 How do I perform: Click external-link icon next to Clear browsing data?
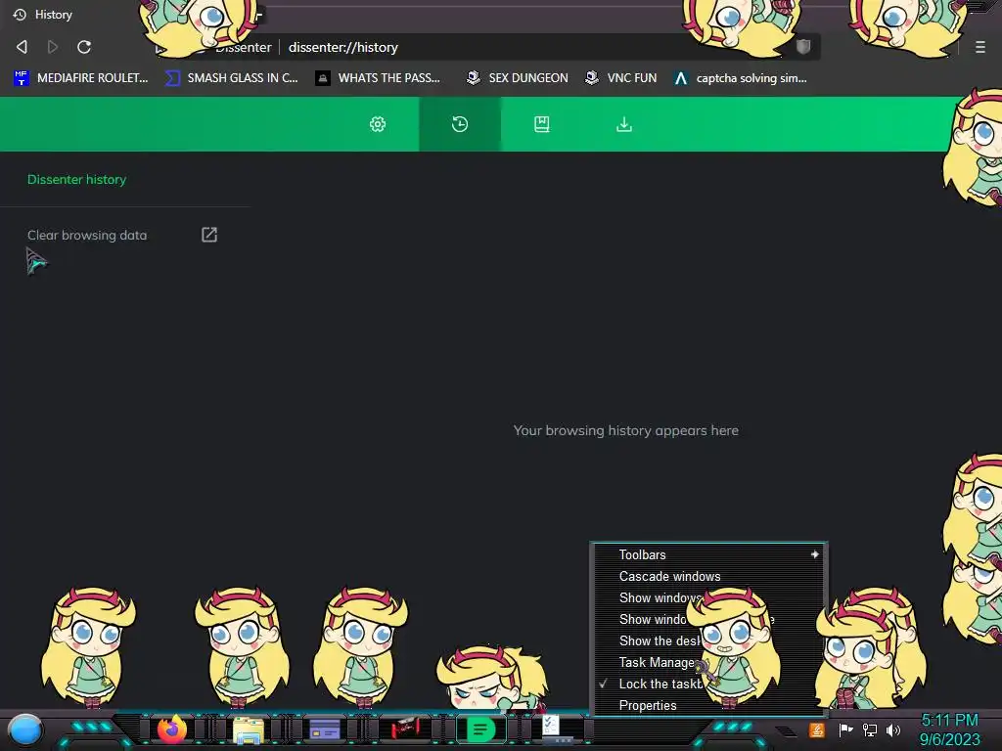coord(209,235)
